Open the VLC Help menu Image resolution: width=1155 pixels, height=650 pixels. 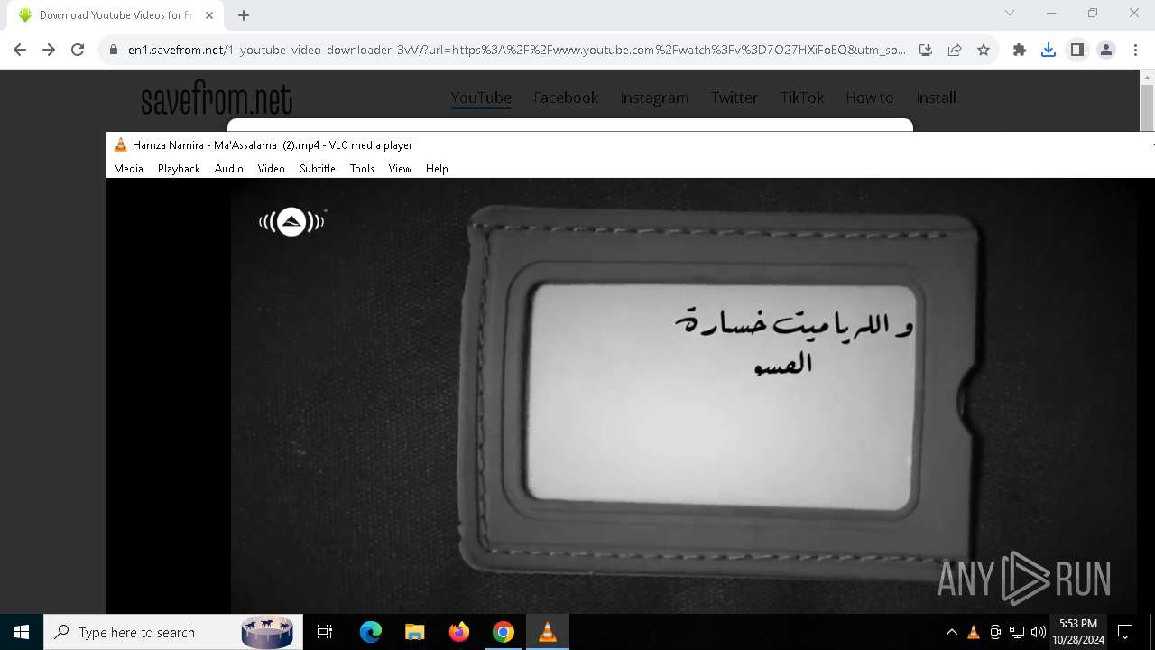tap(437, 169)
